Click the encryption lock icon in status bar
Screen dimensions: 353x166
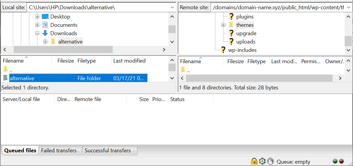coord(254,161)
